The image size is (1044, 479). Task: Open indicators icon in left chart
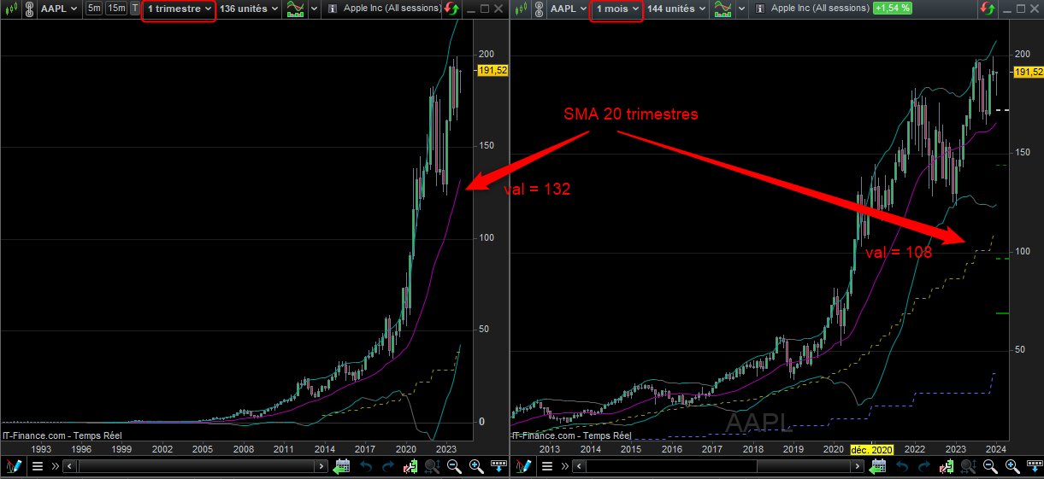pyautogui.click(x=295, y=9)
